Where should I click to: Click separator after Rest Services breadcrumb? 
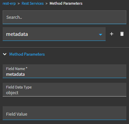46,4
